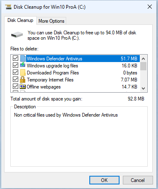Select the Disk Cleanup tab

pos(20,20)
